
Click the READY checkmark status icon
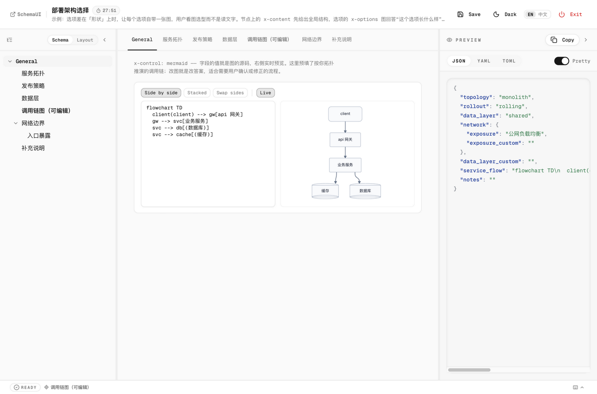tap(17, 387)
